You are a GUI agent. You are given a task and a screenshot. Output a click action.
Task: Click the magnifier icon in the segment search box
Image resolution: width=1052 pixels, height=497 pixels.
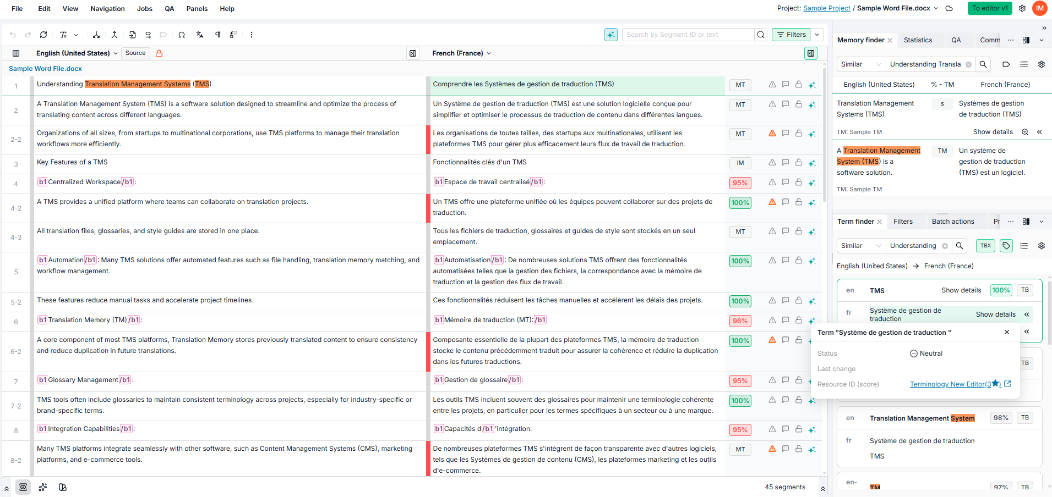pos(761,35)
